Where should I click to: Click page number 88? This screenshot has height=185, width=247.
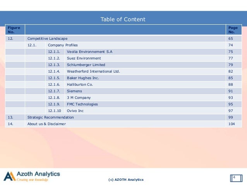tap(231, 85)
